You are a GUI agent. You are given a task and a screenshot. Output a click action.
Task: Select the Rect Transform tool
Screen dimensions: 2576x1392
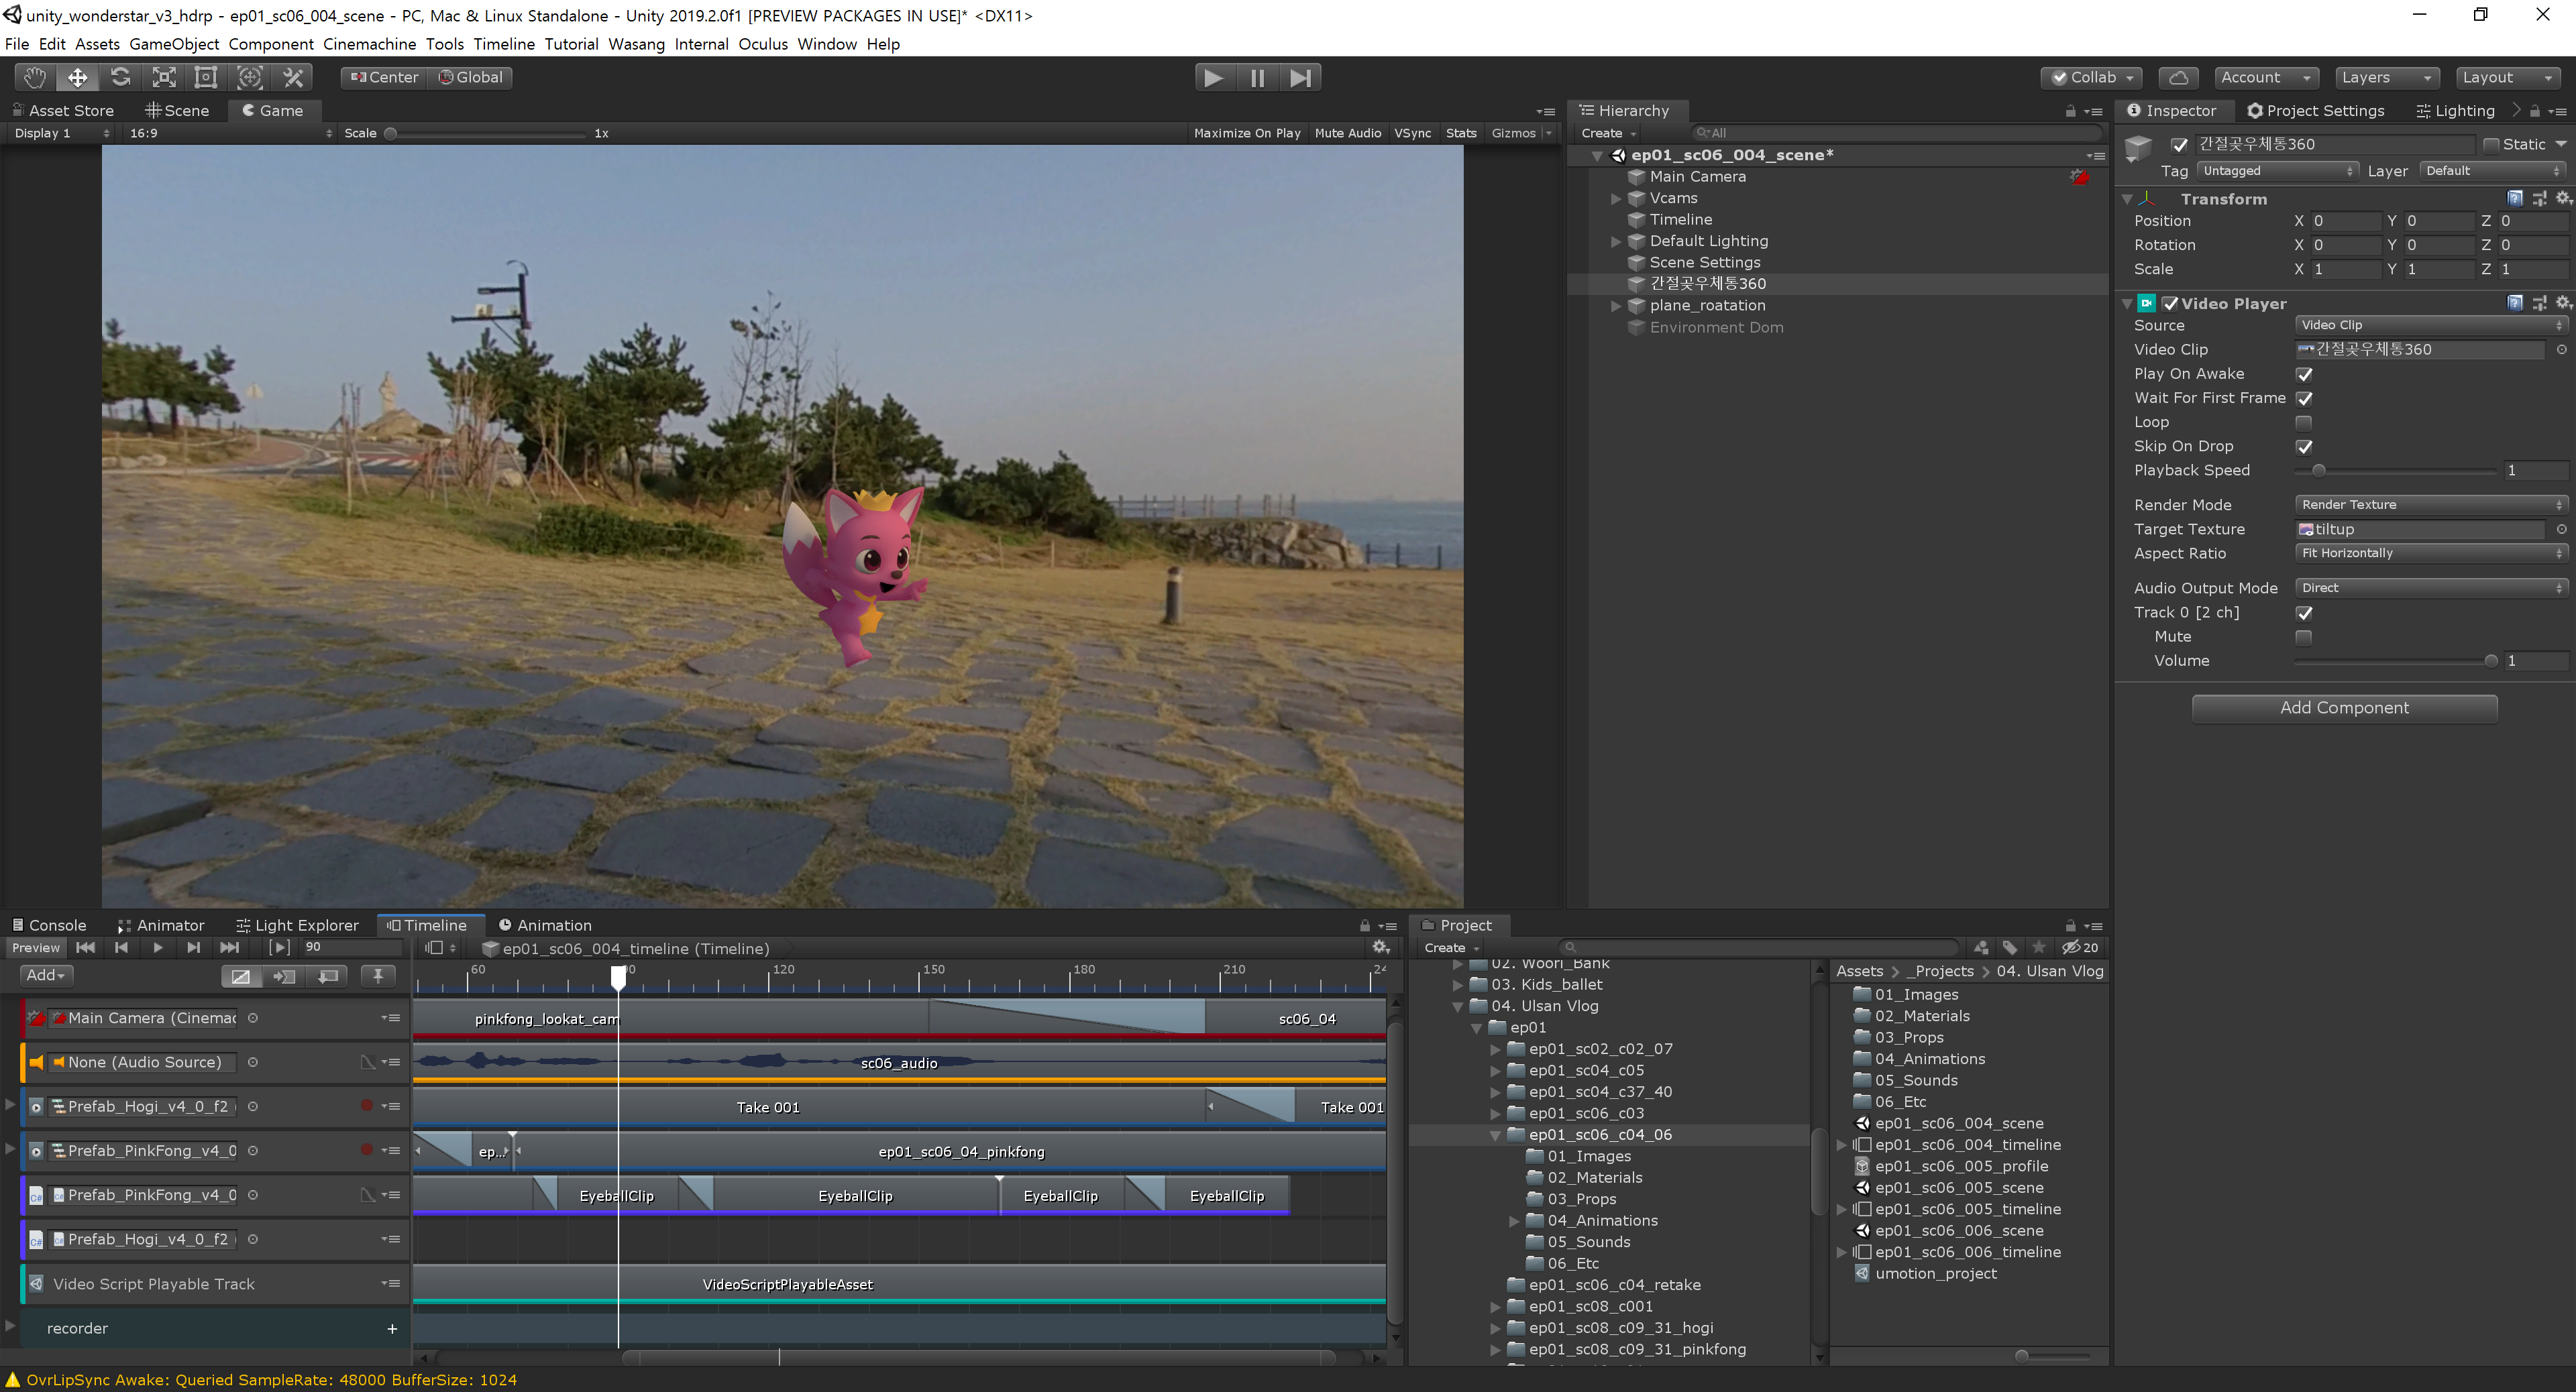coord(206,77)
